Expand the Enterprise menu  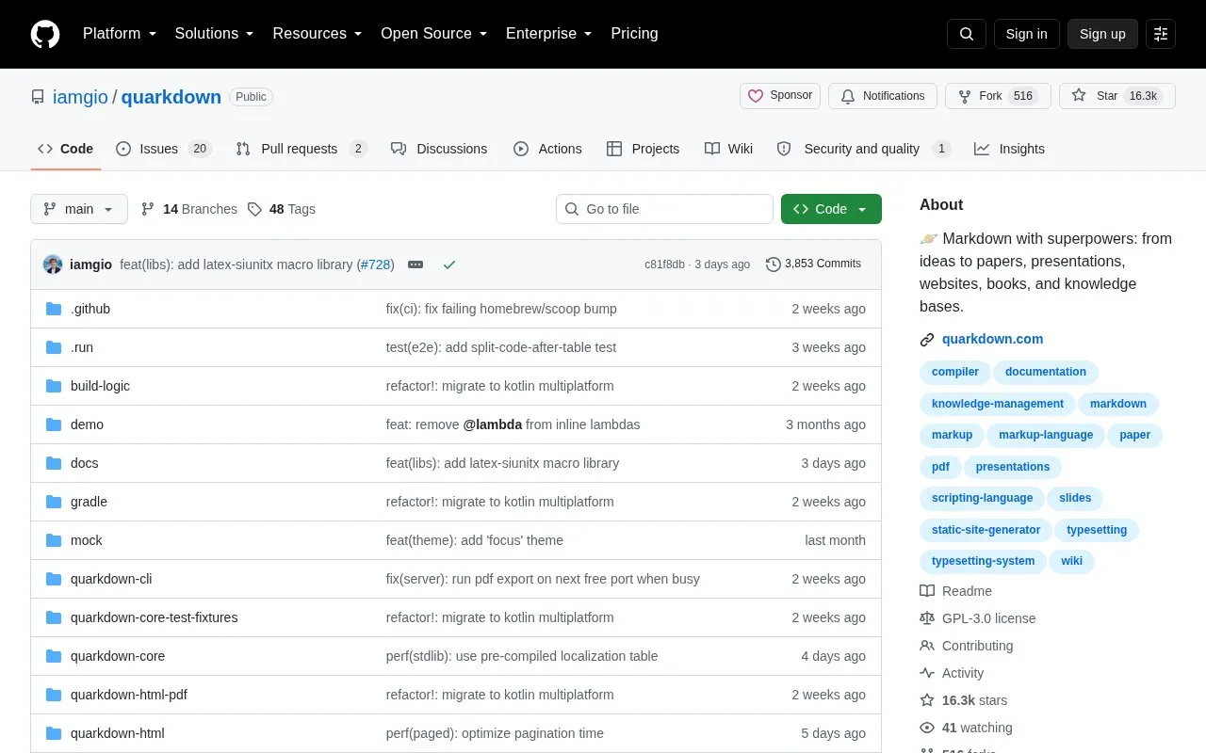[548, 34]
